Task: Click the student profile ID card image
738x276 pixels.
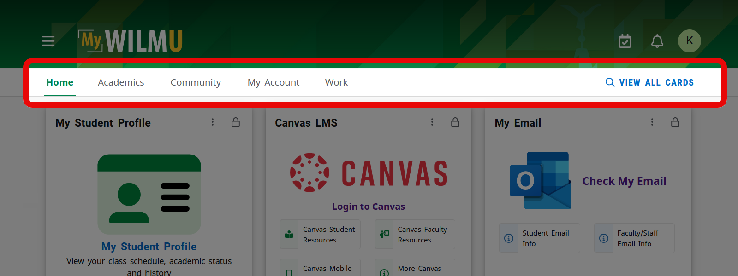Action: 149,194
